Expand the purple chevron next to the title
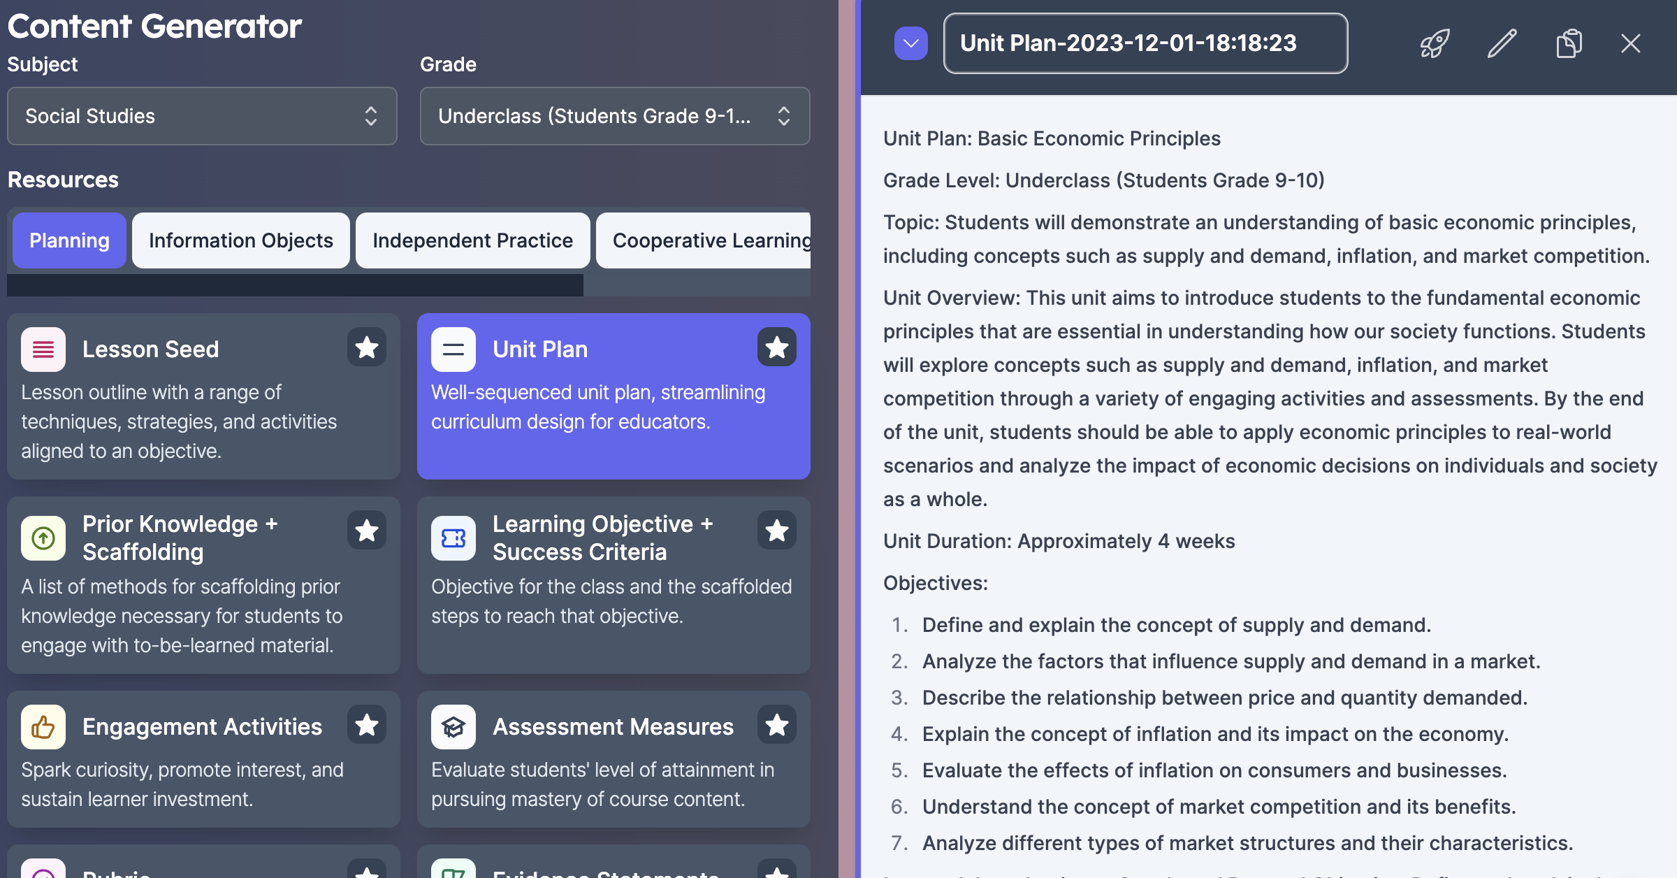1677x878 pixels. [x=911, y=43]
